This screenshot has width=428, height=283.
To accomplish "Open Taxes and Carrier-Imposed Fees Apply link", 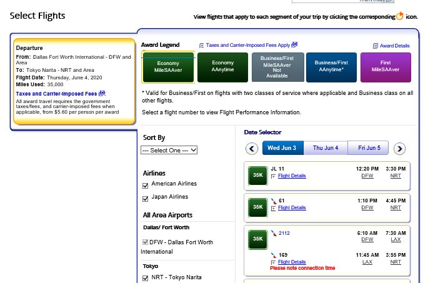I will pyautogui.click(x=248, y=45).
